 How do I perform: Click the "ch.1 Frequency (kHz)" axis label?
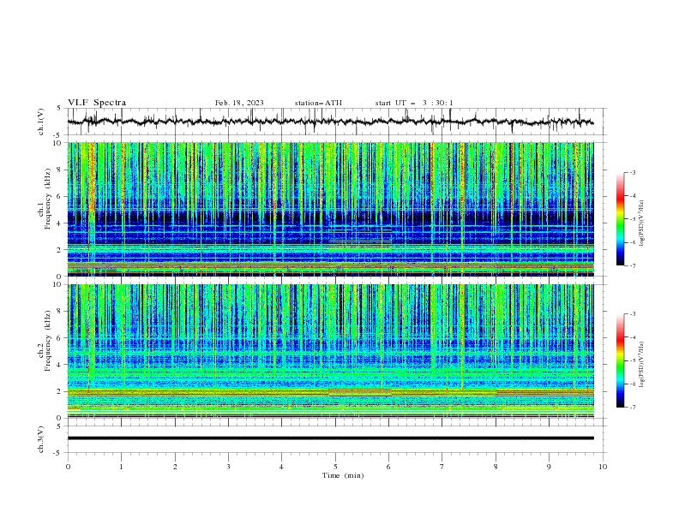pyautogui.click(x=45, y=199)
